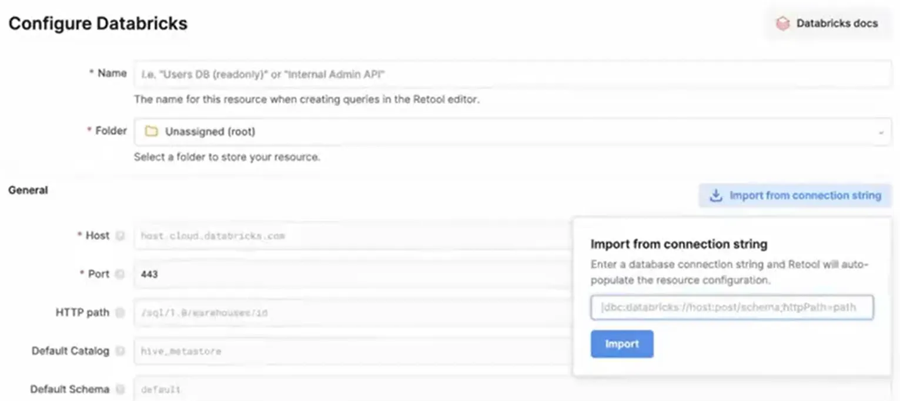The image size is (900, 401).
Task: Click the small icon next to Host label
Action: coord(121,236)
